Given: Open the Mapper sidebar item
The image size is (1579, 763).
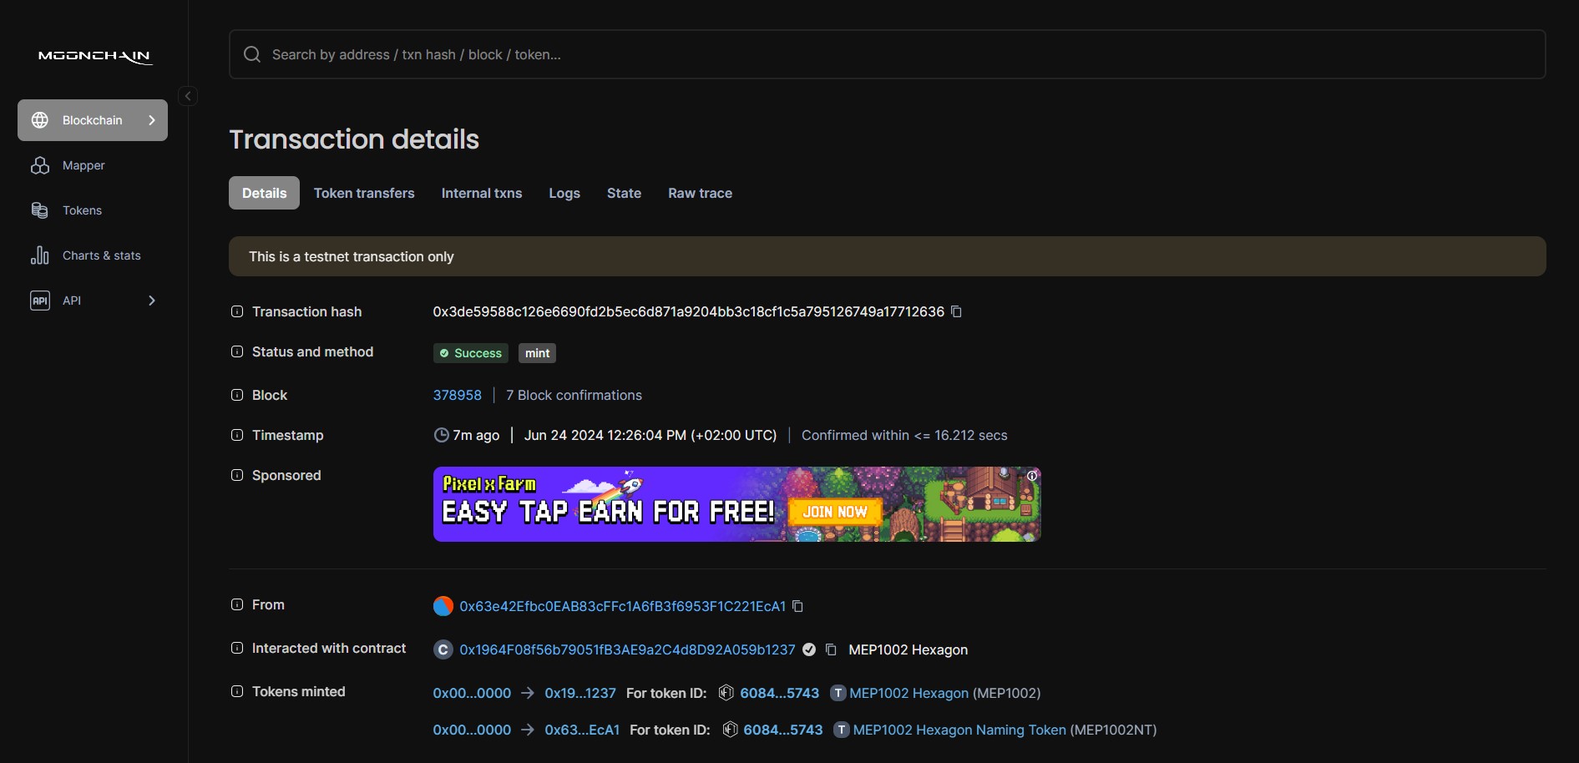Looking at the screenshot, I should click(x=84, y=165).
